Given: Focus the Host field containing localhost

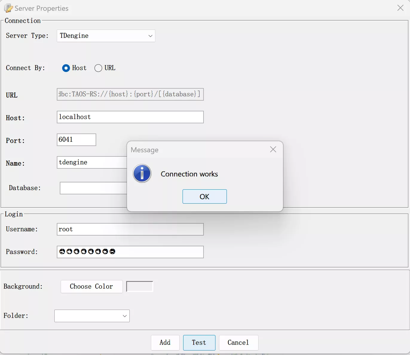Looking at the screenshot, I should tap(130, 117).
